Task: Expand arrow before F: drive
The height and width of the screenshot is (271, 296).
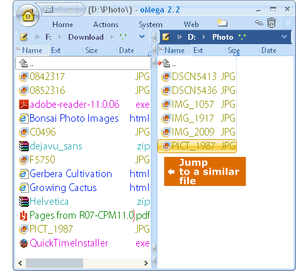Action: (x=37, y=37)
